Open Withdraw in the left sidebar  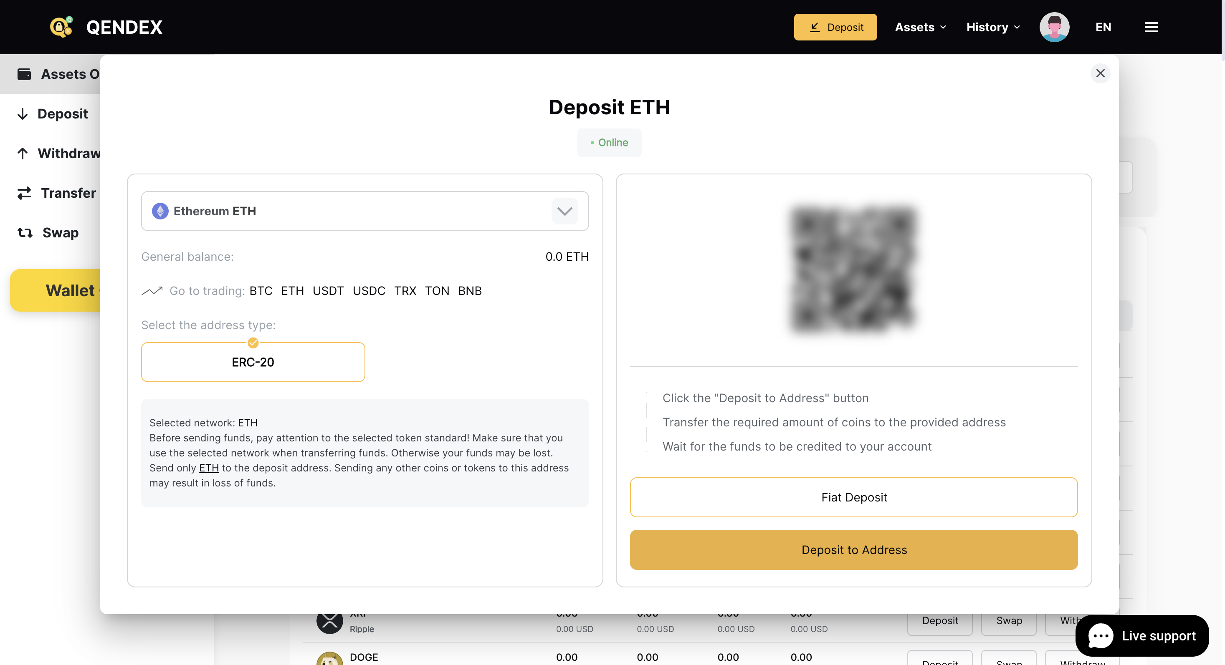68,154
